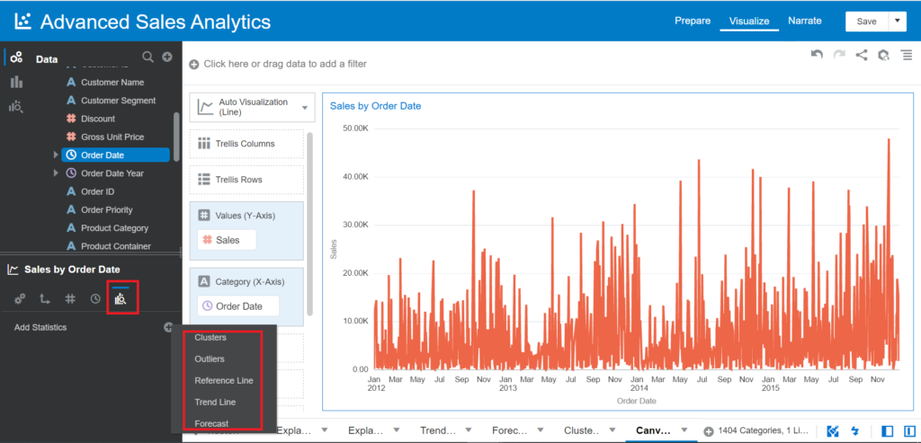Open the Forec canvas tab dropdown arrow

[541, 430]
